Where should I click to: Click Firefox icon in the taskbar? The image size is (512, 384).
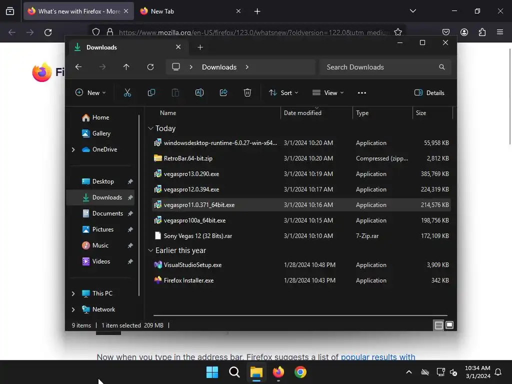(x=278, y=372)
